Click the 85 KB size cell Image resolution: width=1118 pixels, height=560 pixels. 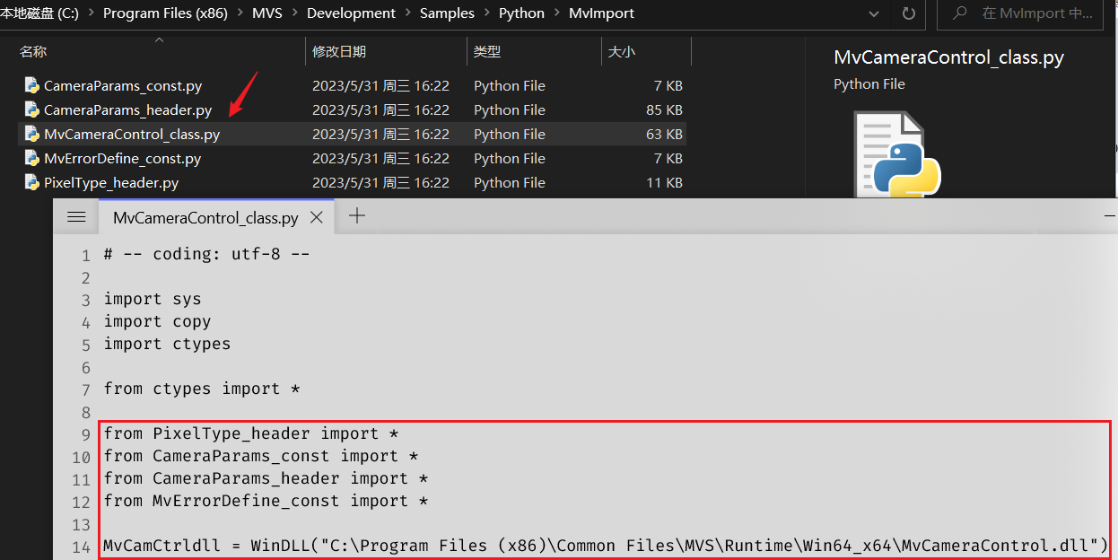tap(664, 110)
